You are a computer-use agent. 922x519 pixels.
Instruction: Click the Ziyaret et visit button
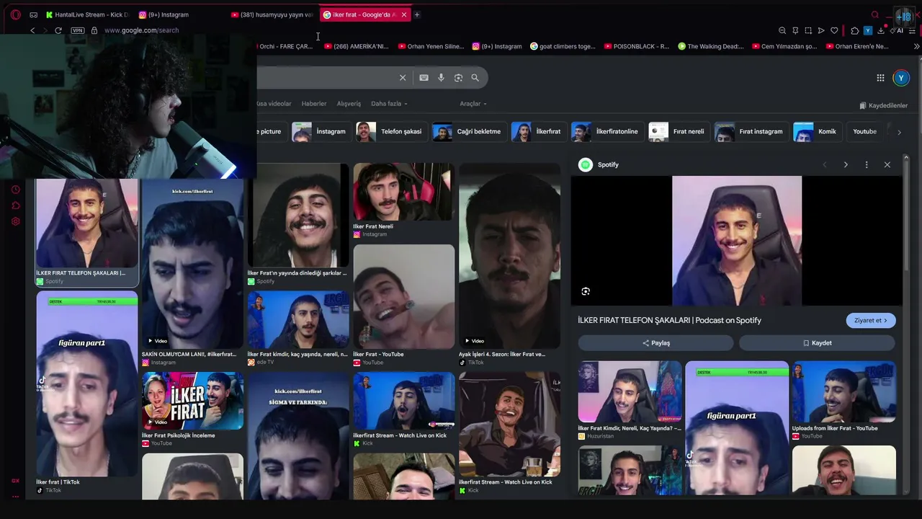pyautogui.click(x=871, y=320)
